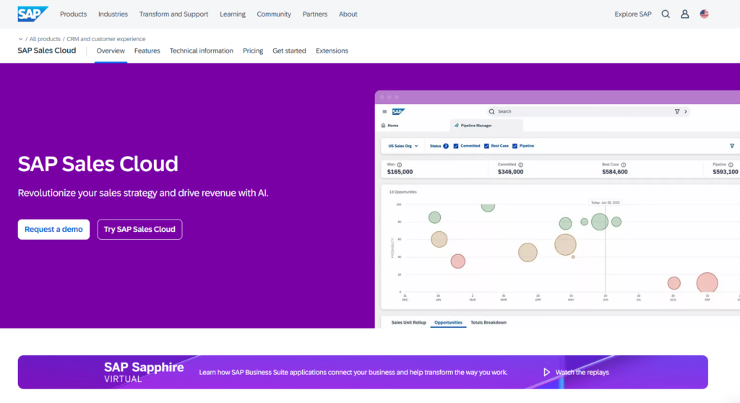Image resolution: width=740 pixels, height=403 pixels.
Task: Select Sales Unit Rollup tab in preview
Action: [x=409, y=323]
